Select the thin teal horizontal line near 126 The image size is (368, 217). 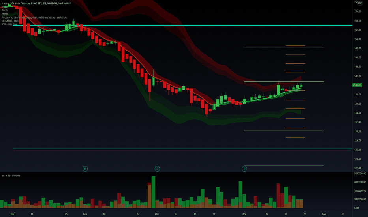click(x=182, y=149)
